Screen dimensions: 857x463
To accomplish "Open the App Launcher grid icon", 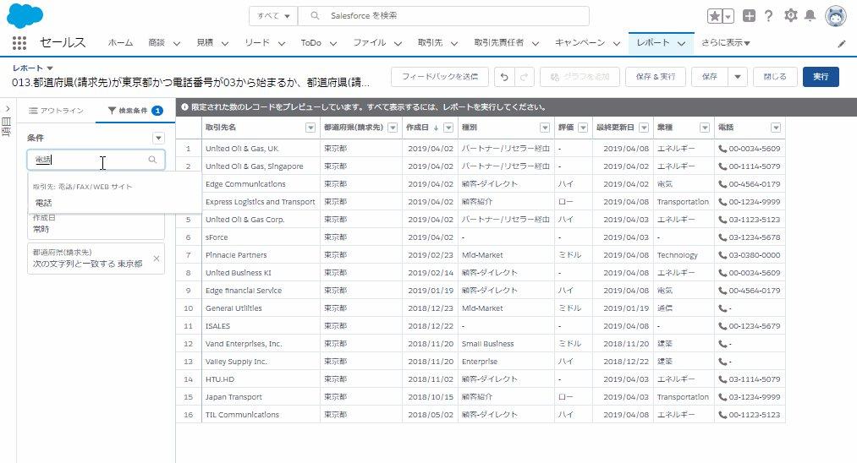I will (x=19, y=42).
